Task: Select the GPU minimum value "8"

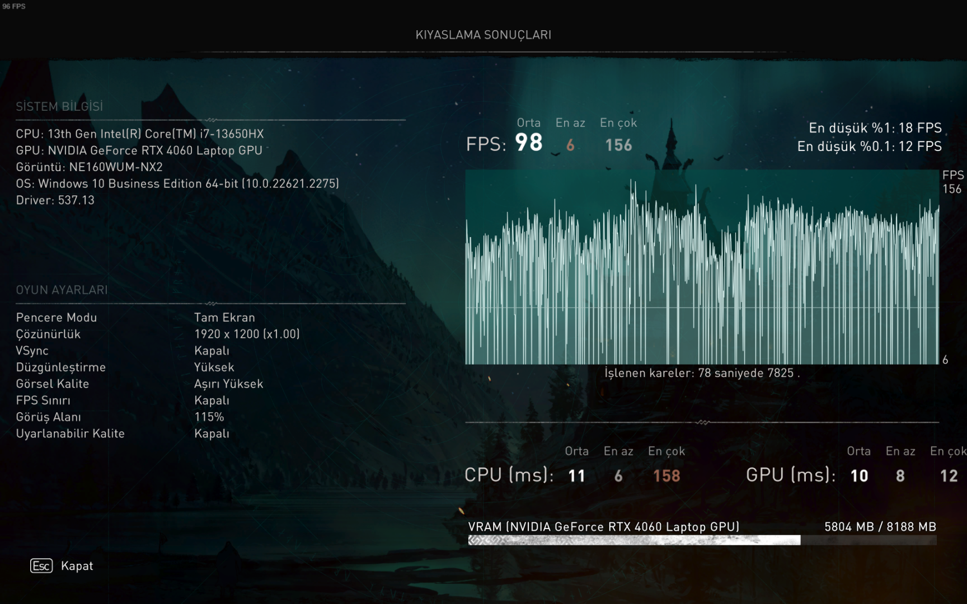Action: [900, 476]
